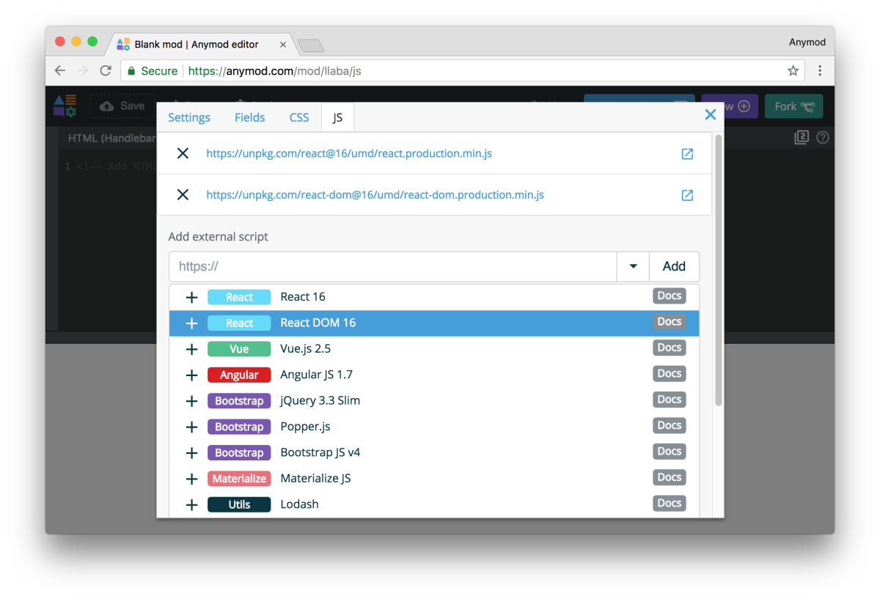Select the highlighted 'React DOM 16' entry
Viewport: 880px width, 599px height.
click(434, 323)
